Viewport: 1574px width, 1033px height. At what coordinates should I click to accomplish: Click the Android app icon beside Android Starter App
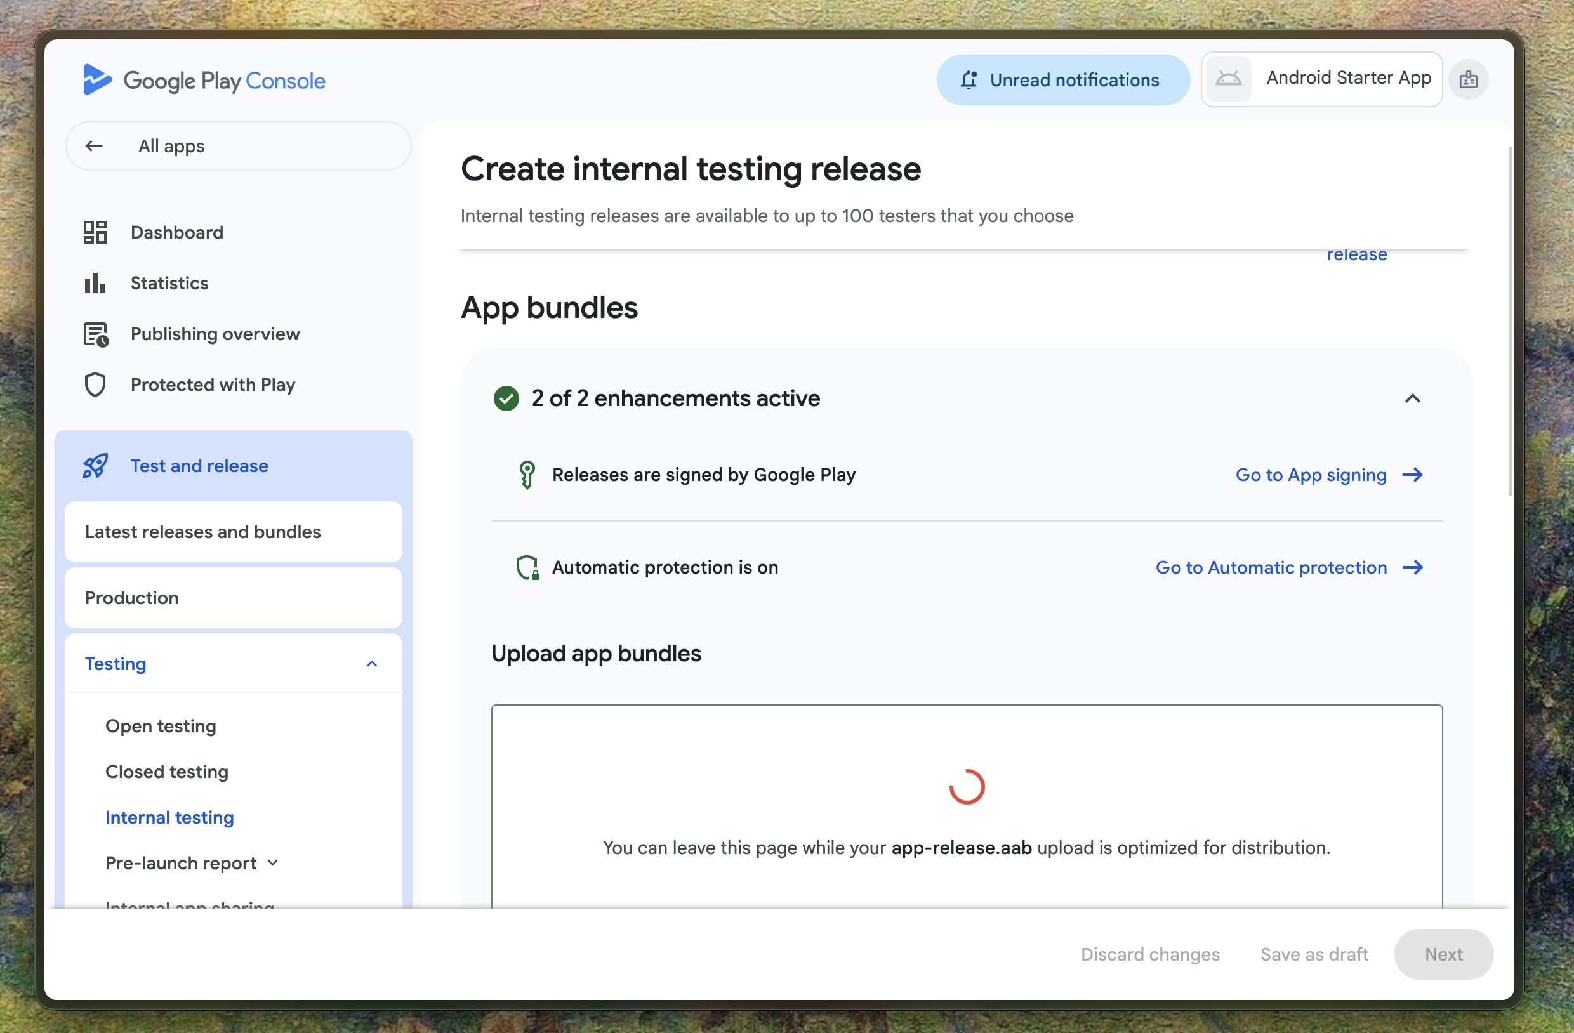point(1228,79)
